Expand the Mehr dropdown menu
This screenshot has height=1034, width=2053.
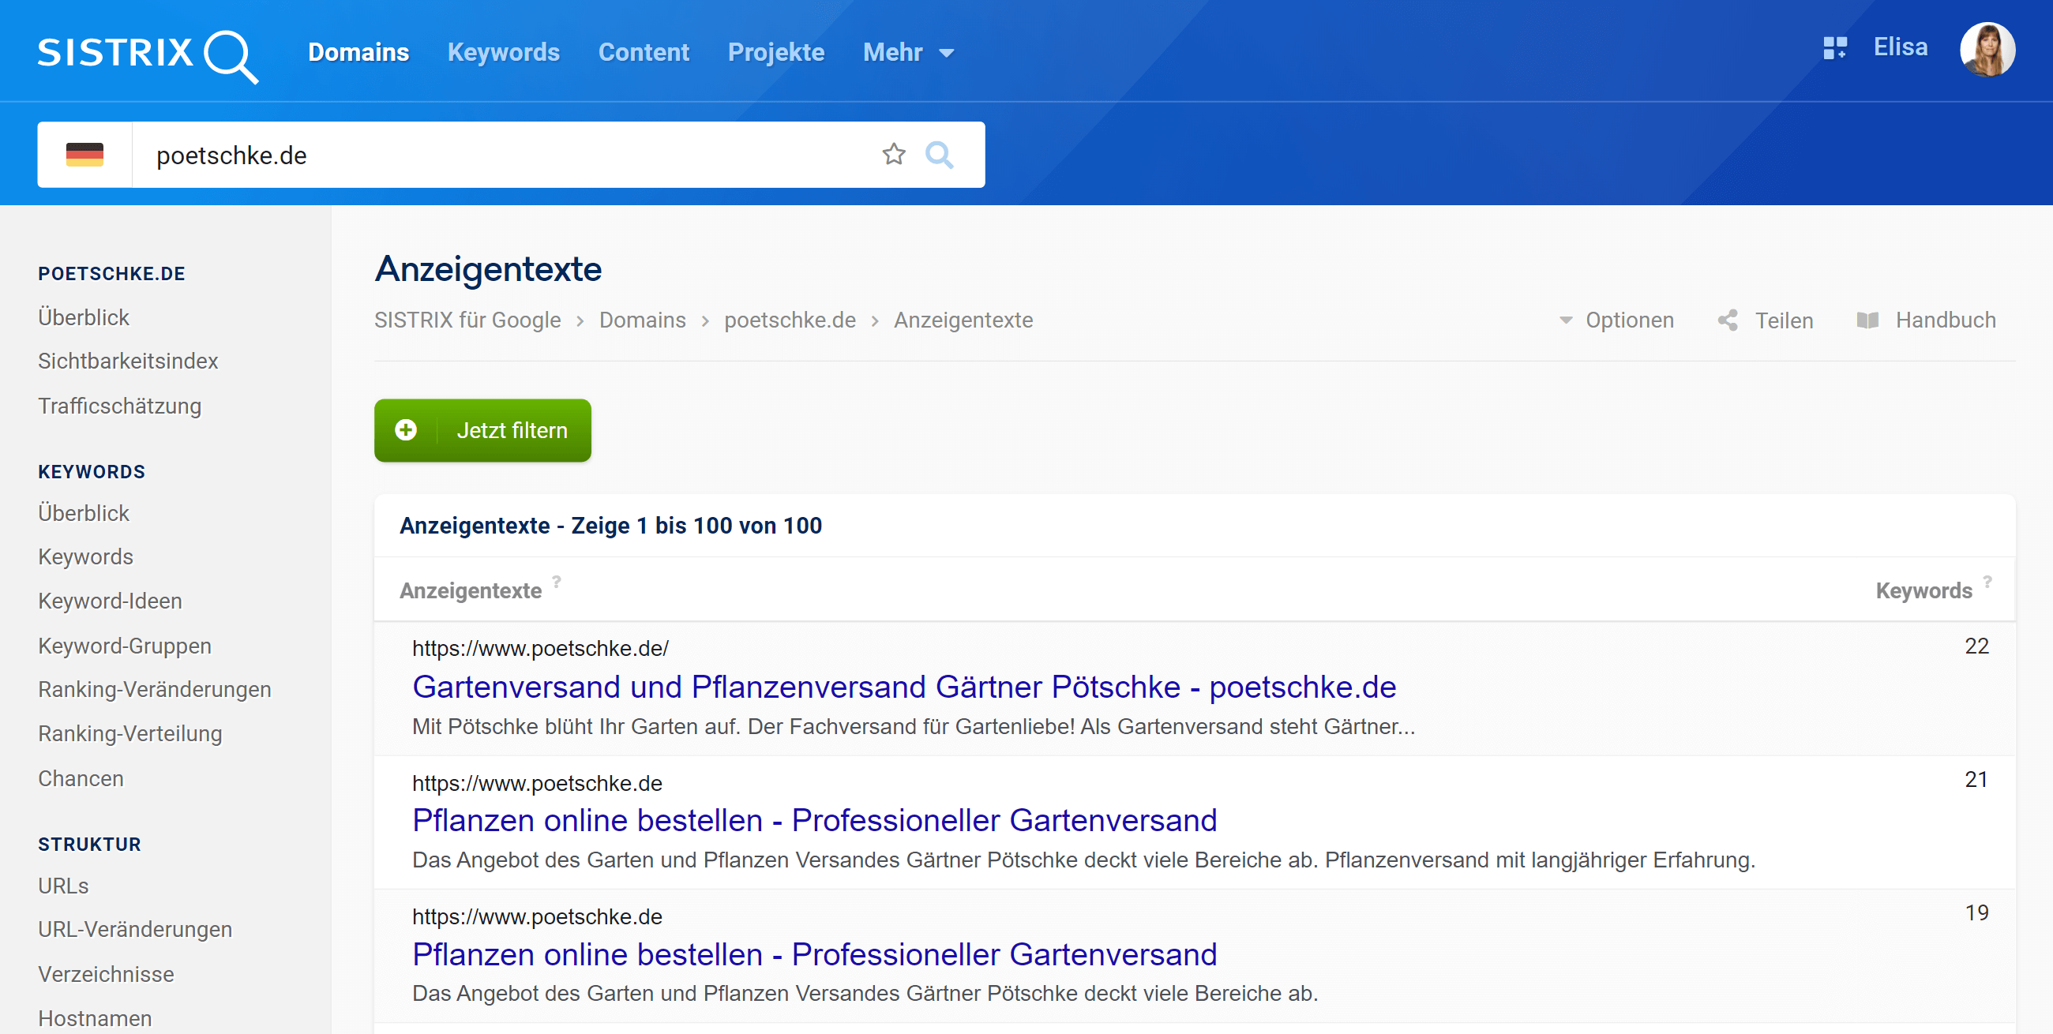[909, 53]
